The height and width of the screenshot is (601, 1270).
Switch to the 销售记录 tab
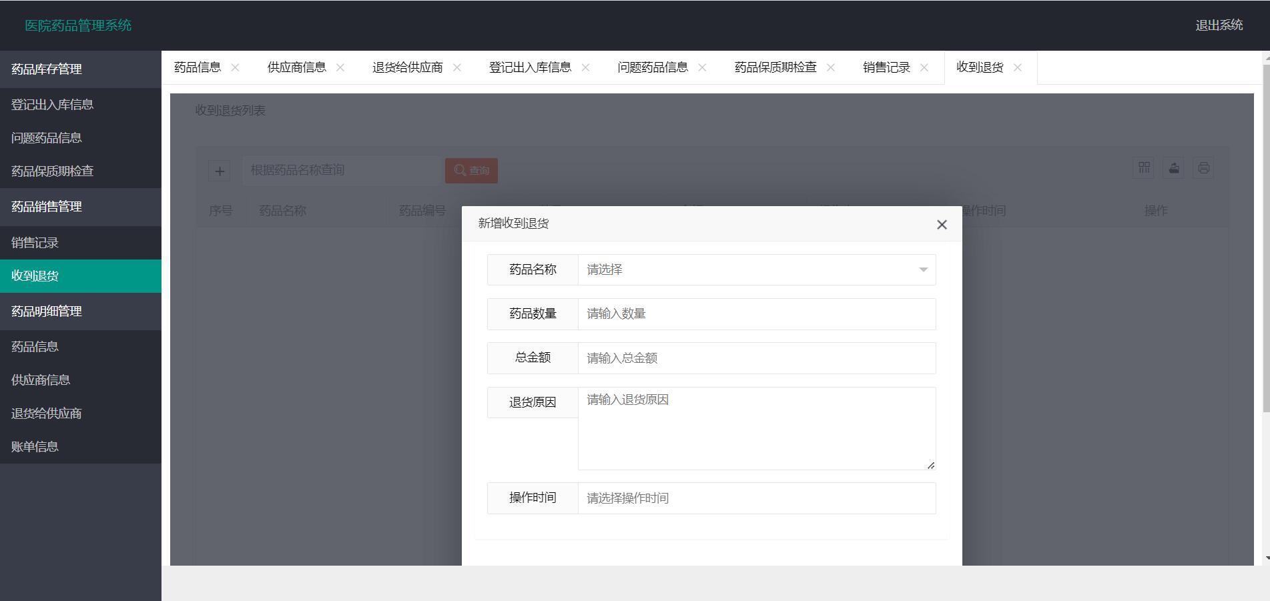click(886, 67)
